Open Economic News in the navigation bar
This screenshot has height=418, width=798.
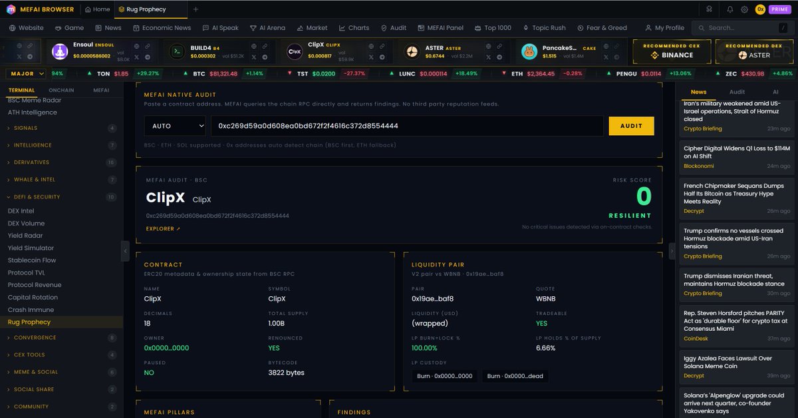tap(162, 28)
